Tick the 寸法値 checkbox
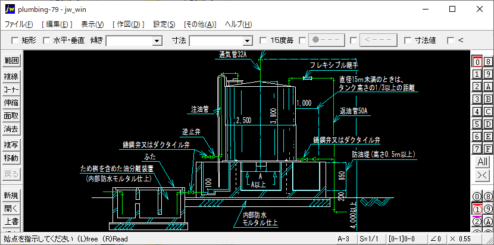This screenshot has height=245, width=494. pyautogui.click(x=408, y=40)
